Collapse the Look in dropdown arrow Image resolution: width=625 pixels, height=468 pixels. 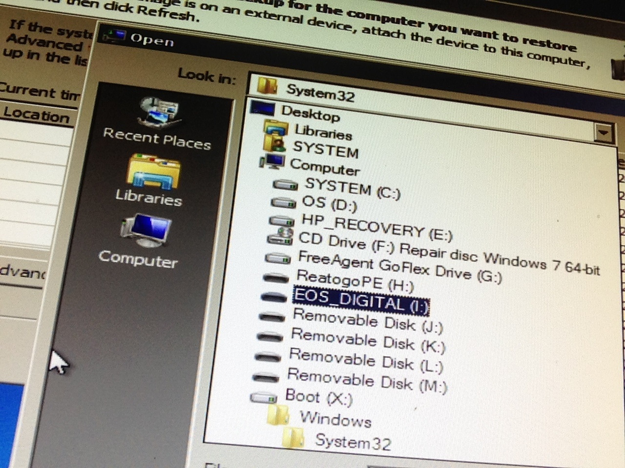click(604, 132)
